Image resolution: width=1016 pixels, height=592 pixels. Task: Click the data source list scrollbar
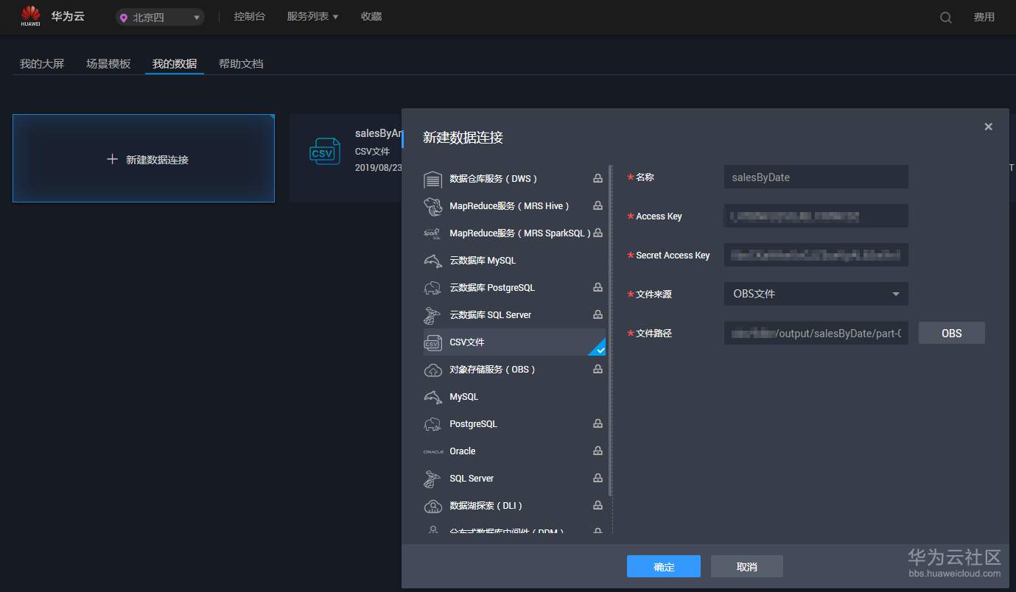611,331
